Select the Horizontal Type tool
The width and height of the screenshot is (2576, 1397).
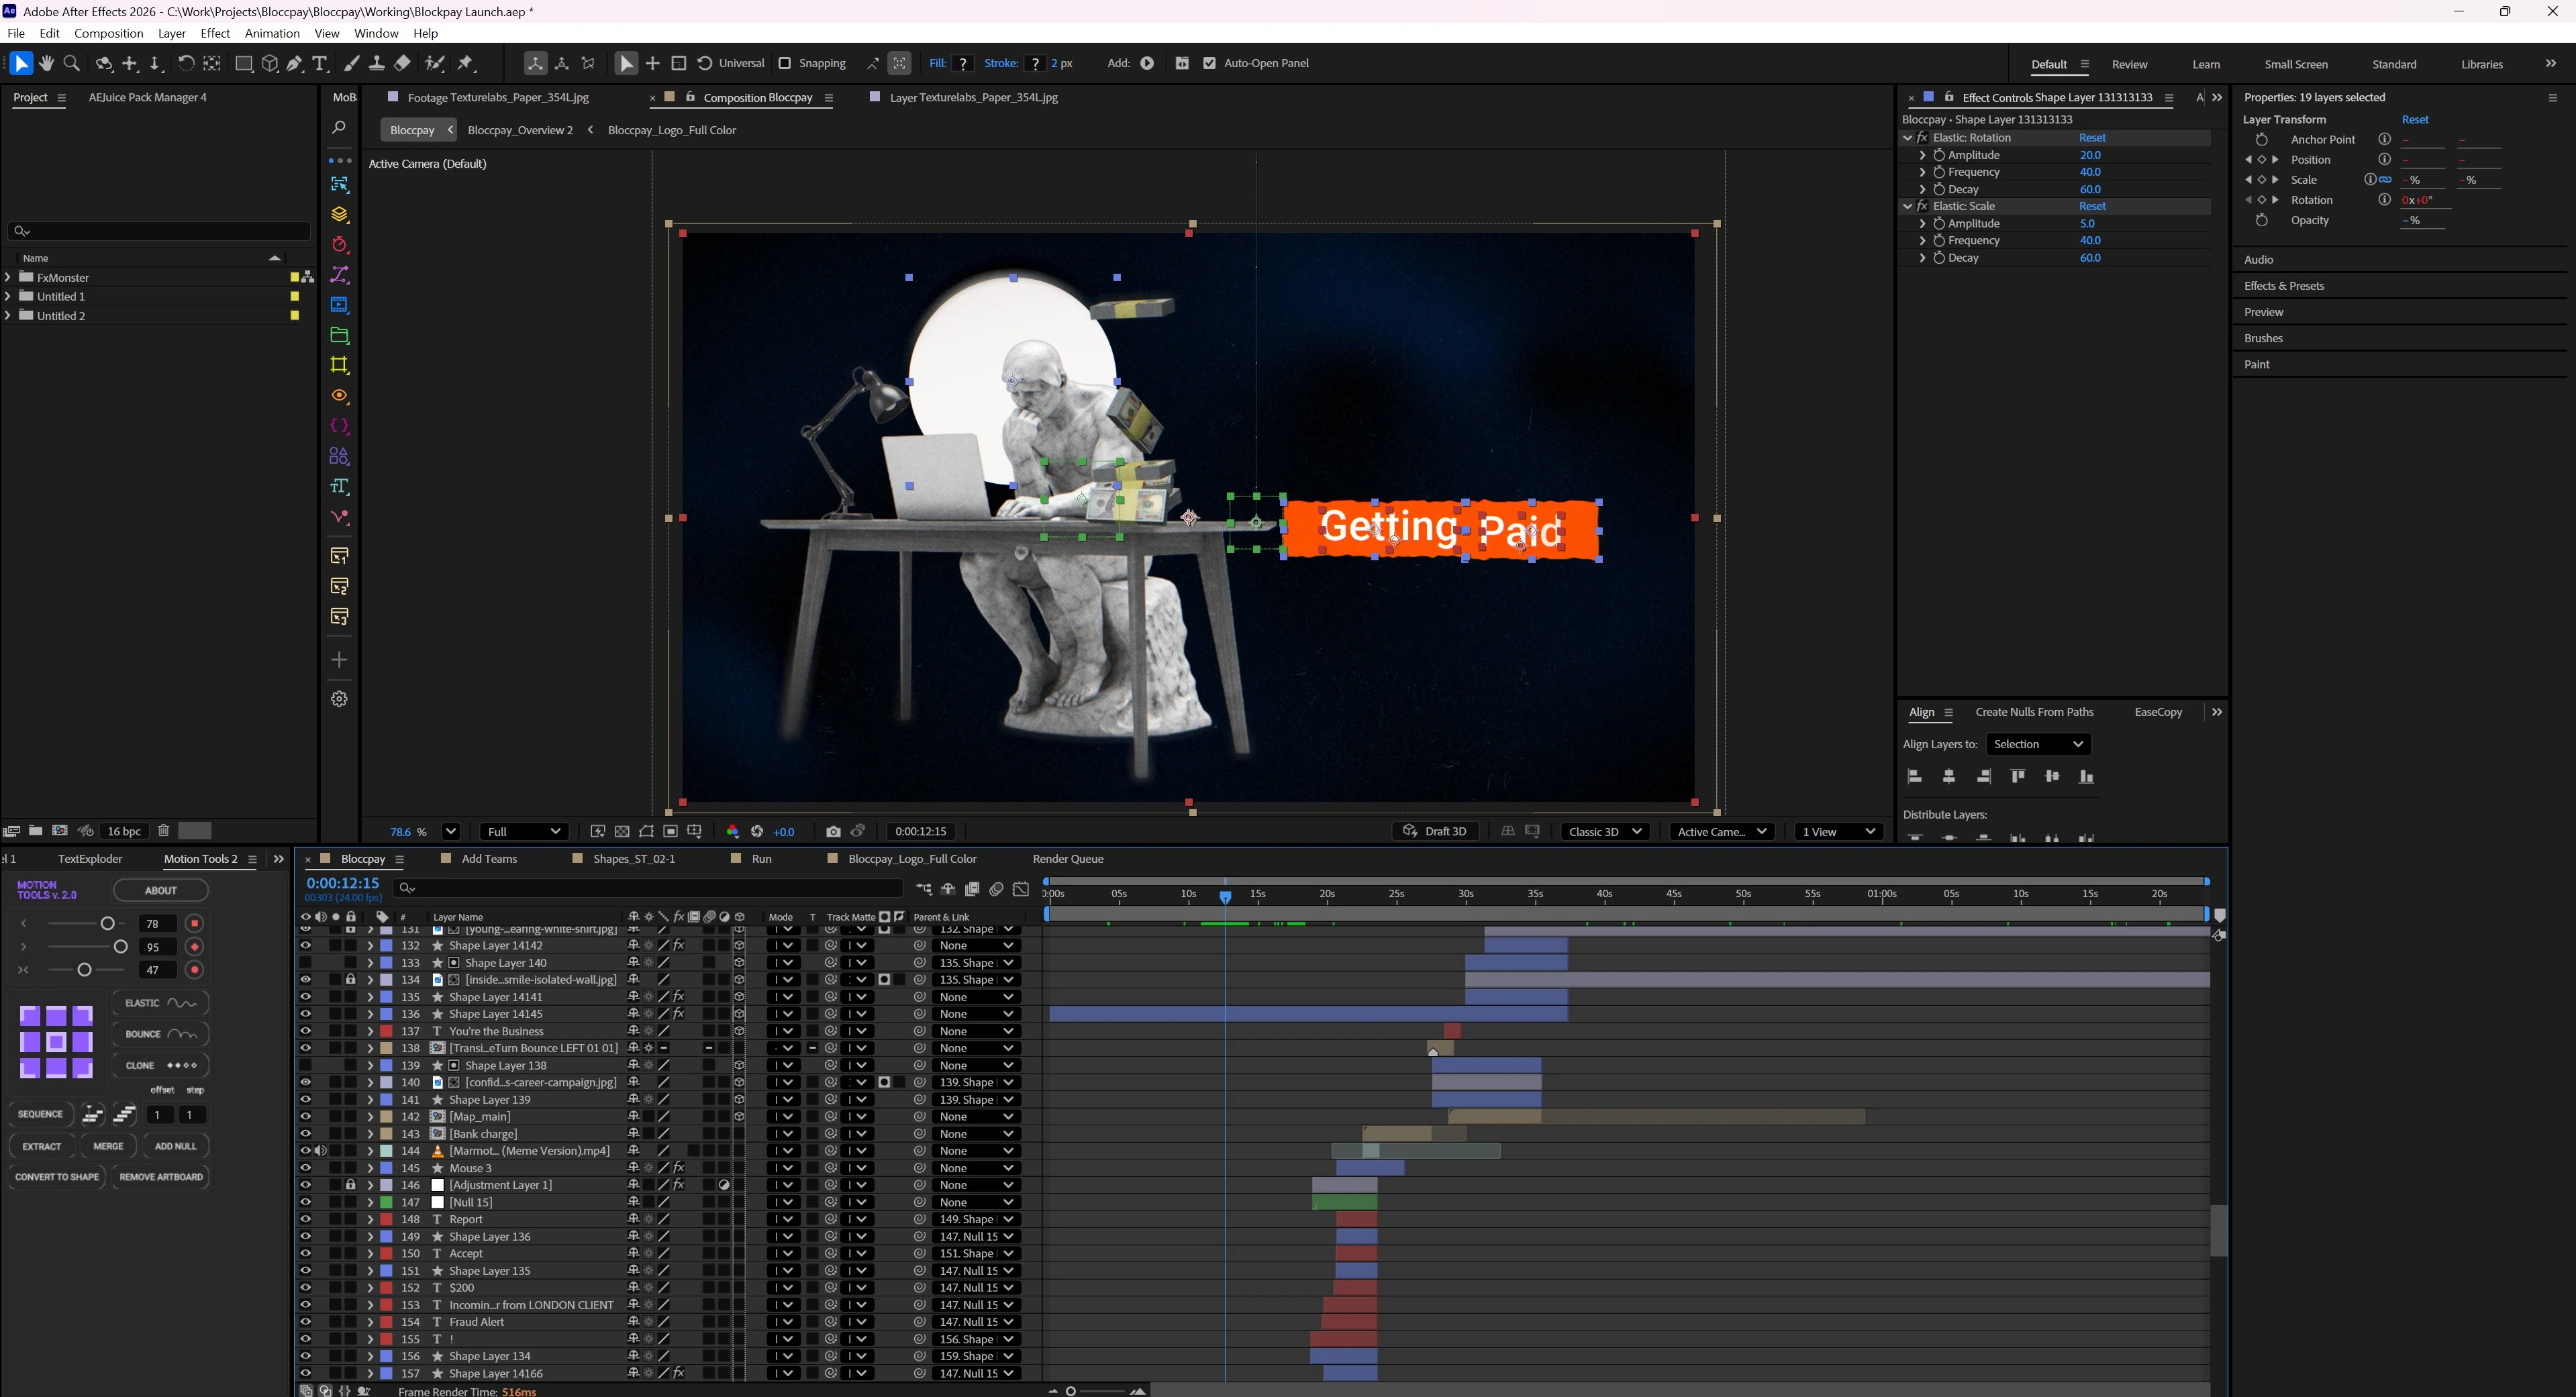pos(320,63)
